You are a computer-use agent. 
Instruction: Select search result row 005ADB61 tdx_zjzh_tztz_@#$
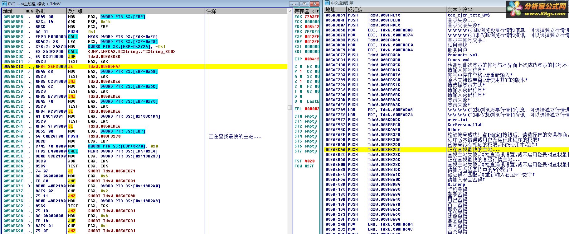447,15
